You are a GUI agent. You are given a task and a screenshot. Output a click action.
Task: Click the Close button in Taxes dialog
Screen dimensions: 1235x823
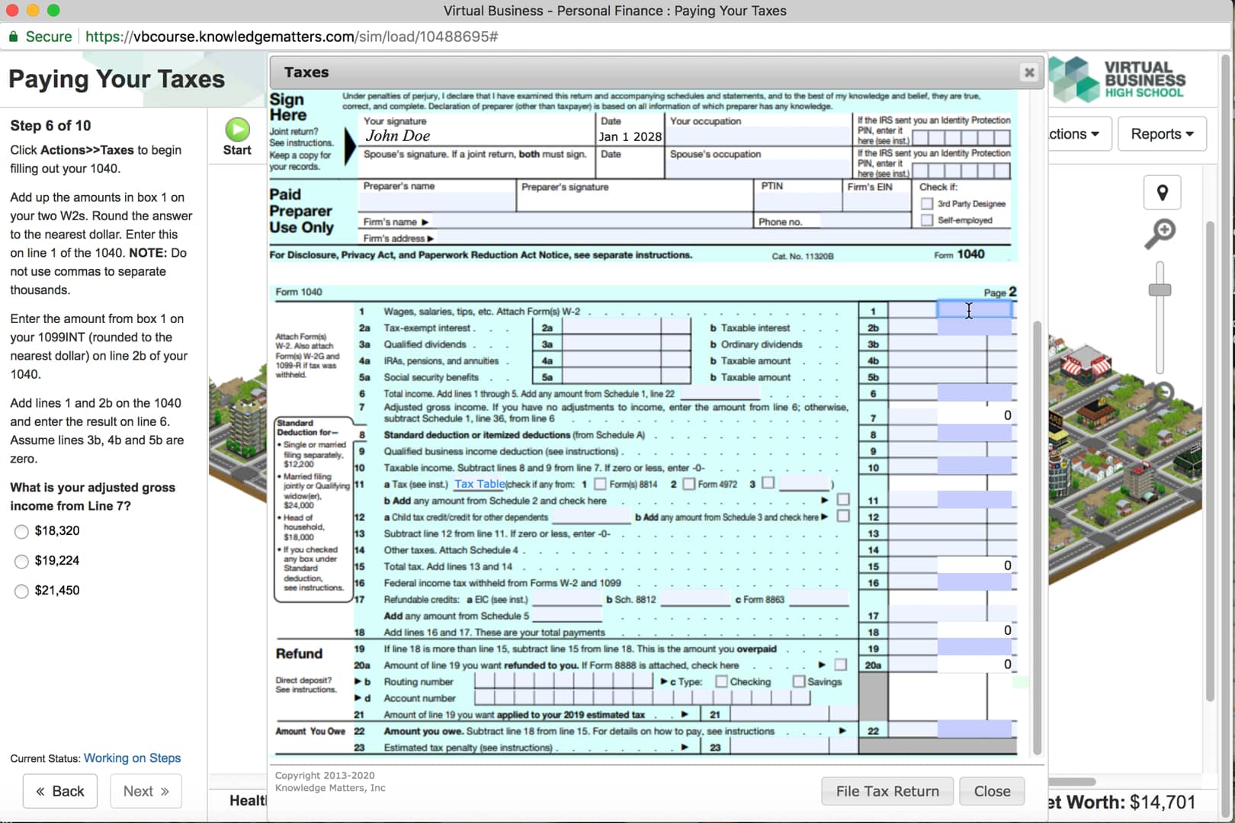(992, 791)
